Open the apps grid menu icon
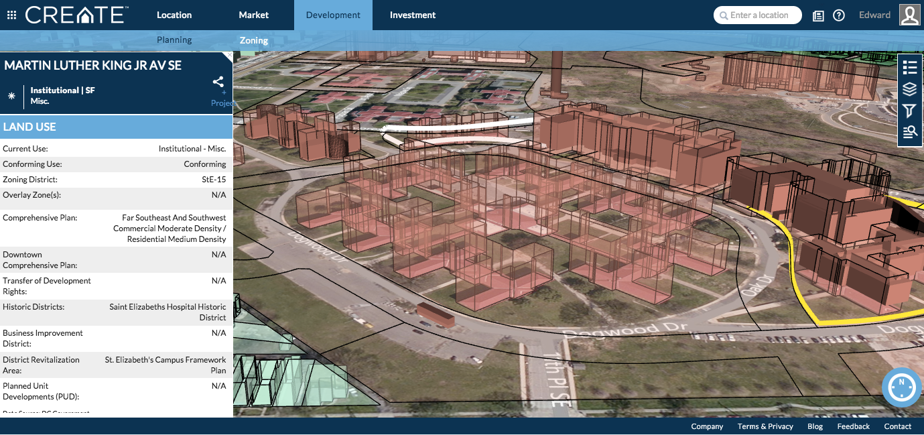This screenshot has width=924, height=435. click(x=11, y=15)
